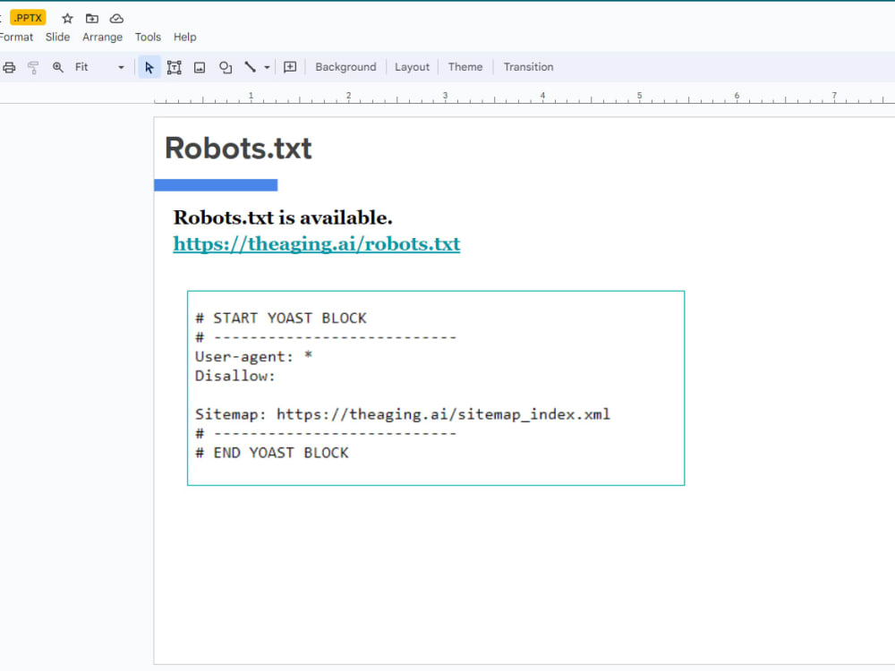The image size is (895, 671).
Task: Open the Arrange menu
Action: (x=102, y=37)
